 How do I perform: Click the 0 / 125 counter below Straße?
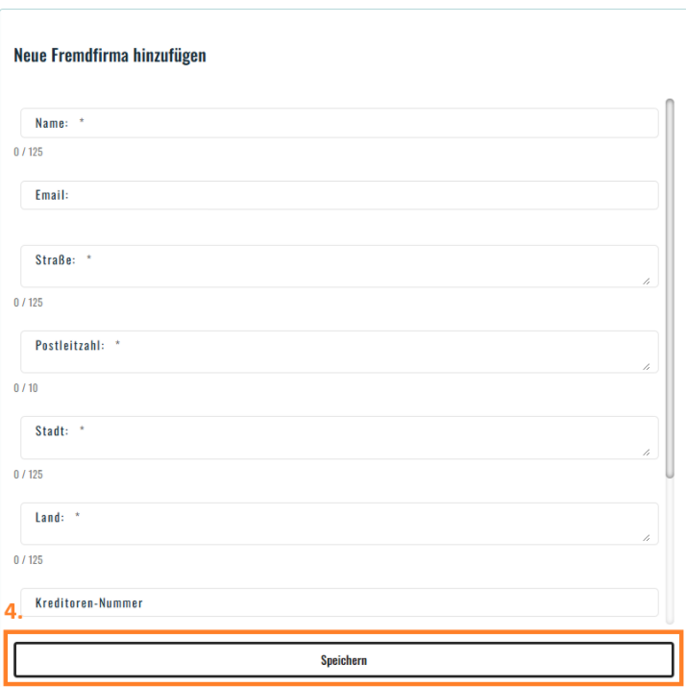(28, 303)
